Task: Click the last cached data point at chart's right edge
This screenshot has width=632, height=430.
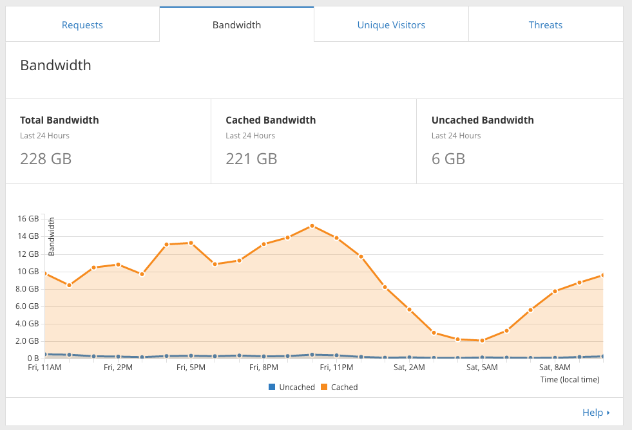Action: 602,275
